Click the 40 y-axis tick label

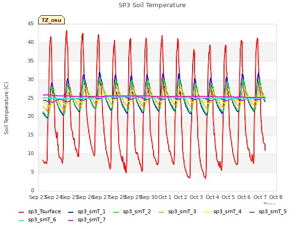click(x=30, y=42)
